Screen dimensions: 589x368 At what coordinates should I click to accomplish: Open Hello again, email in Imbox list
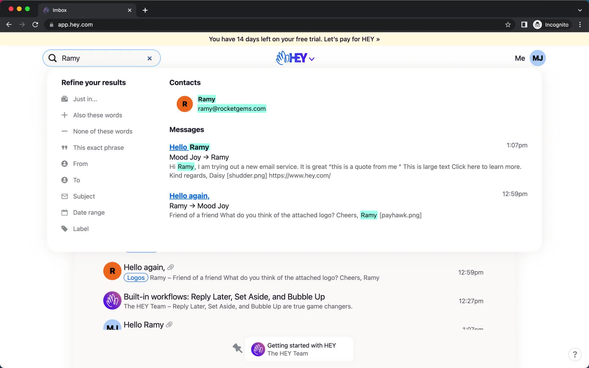click(x=144, y=267)
